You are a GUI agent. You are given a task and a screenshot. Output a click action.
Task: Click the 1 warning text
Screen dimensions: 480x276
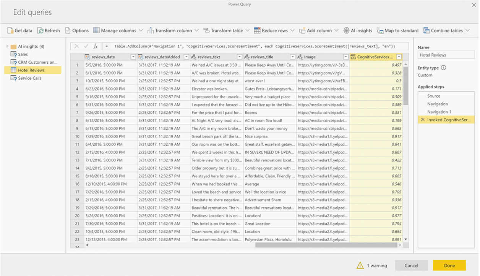[x=377, y=266]
